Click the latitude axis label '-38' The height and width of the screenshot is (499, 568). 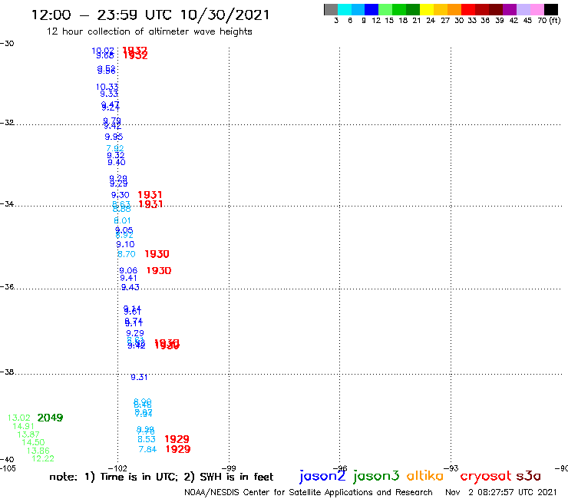click(7, 372)
